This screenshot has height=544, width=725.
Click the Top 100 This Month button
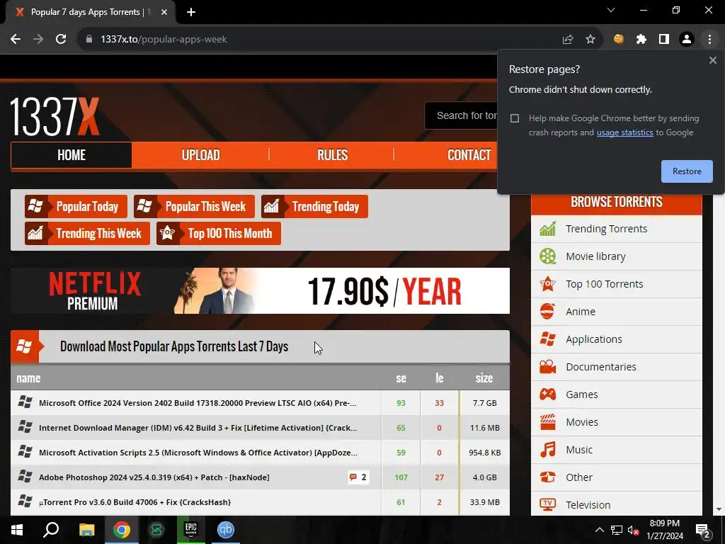pos(219,234)
